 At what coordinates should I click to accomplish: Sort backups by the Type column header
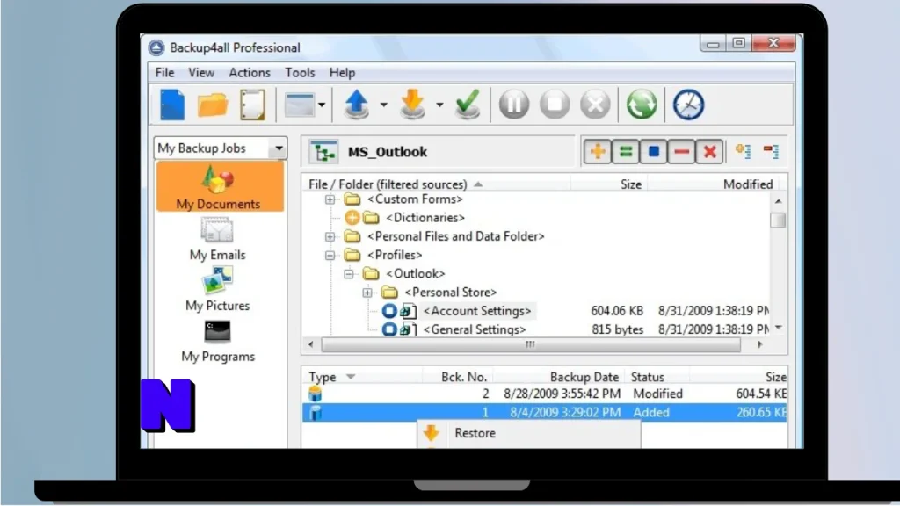click(362, 377)
